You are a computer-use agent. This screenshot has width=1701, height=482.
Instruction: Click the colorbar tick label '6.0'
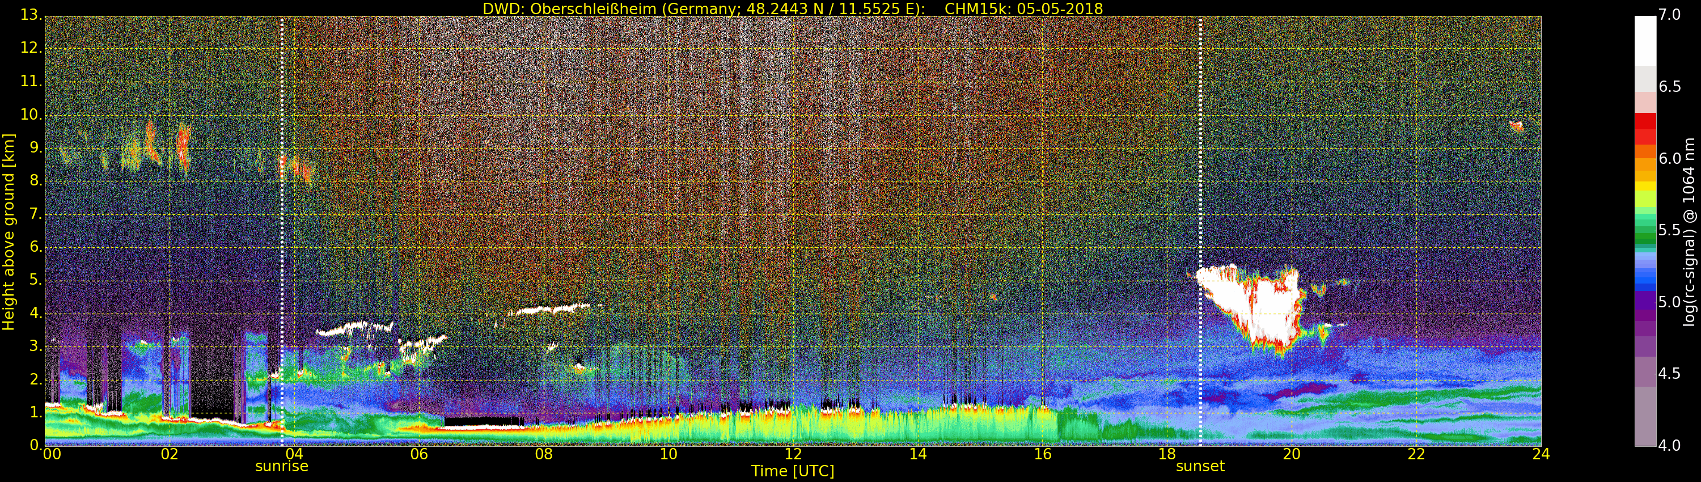point(1669,158)
